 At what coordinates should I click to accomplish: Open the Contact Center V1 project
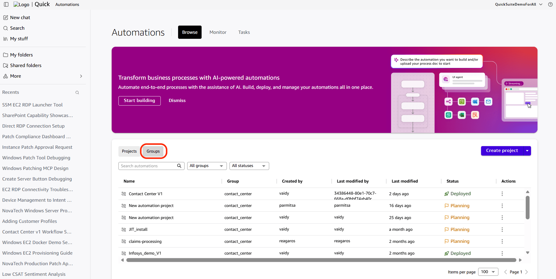coord(145,194)
